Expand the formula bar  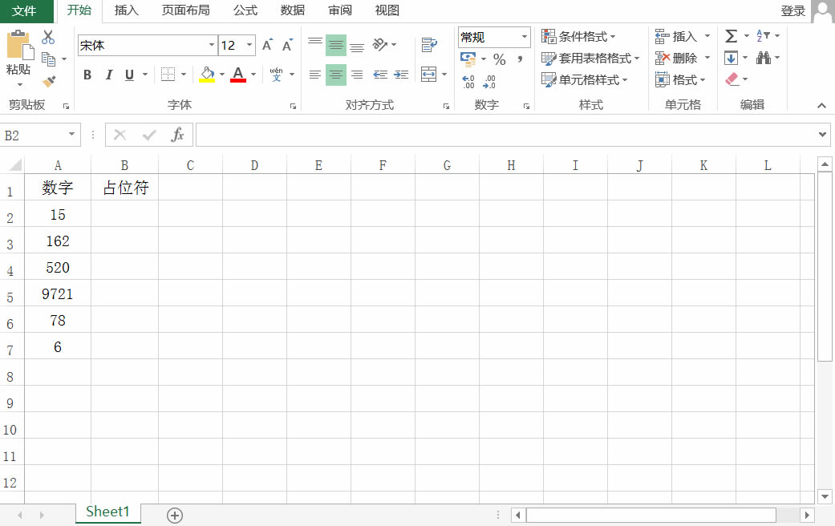point(822,135)
